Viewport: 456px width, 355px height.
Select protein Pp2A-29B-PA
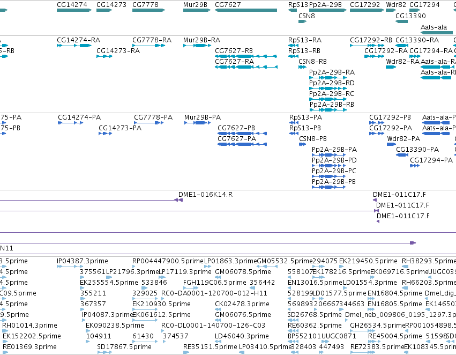pyautogui.click(x=334, y=150)
